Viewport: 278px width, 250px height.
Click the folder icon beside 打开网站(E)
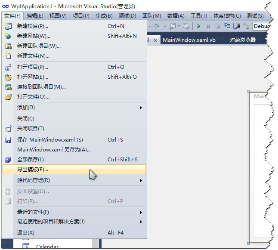click(8, 77)
